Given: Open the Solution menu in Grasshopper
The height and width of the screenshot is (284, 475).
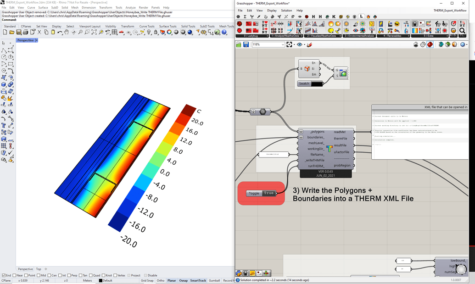Looking at the screenshot, I should 286,10.
